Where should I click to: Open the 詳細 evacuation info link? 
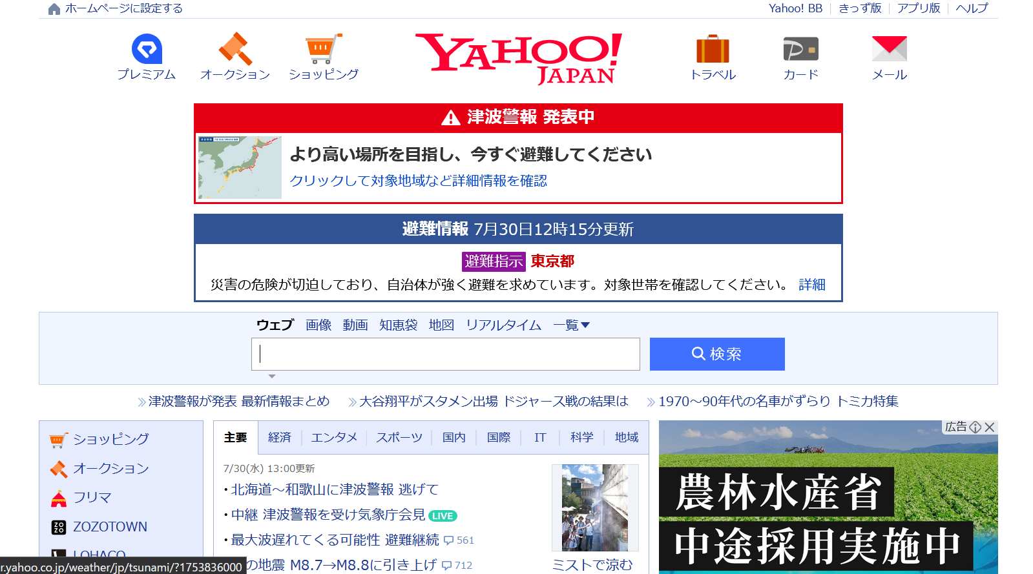812,285
